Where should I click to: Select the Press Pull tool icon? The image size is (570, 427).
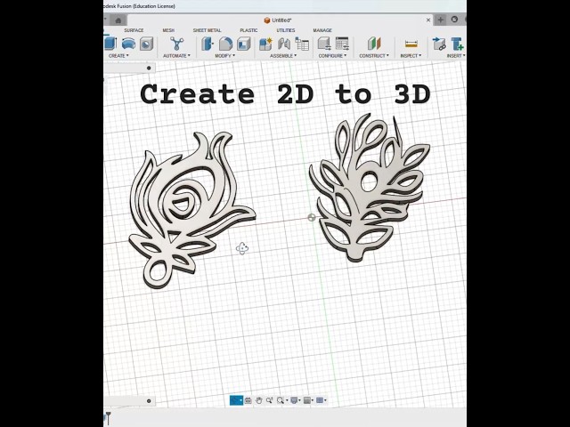[x=208, y=44]
